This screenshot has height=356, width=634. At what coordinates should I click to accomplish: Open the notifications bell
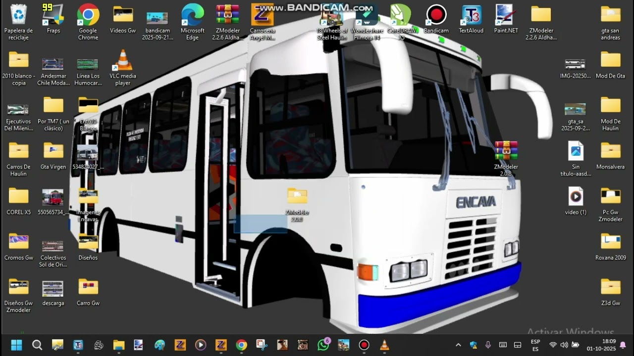623,345
